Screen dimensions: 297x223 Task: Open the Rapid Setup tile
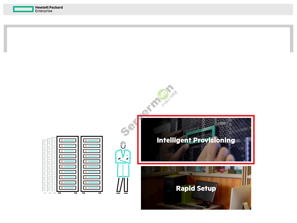tap(196, 188)
